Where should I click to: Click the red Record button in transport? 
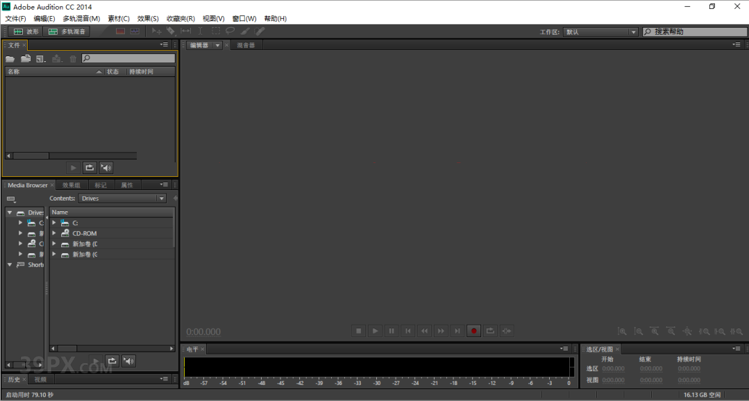click(x=474, y=332)
